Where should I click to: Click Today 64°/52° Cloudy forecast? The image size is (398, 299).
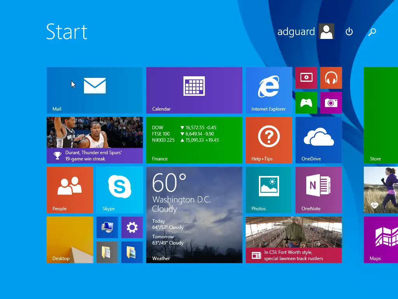click(x=168, y=224)
